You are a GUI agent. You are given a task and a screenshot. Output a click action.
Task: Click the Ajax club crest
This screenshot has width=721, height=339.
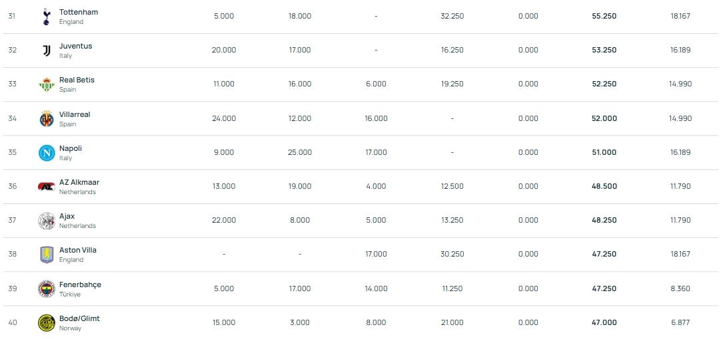46,221
